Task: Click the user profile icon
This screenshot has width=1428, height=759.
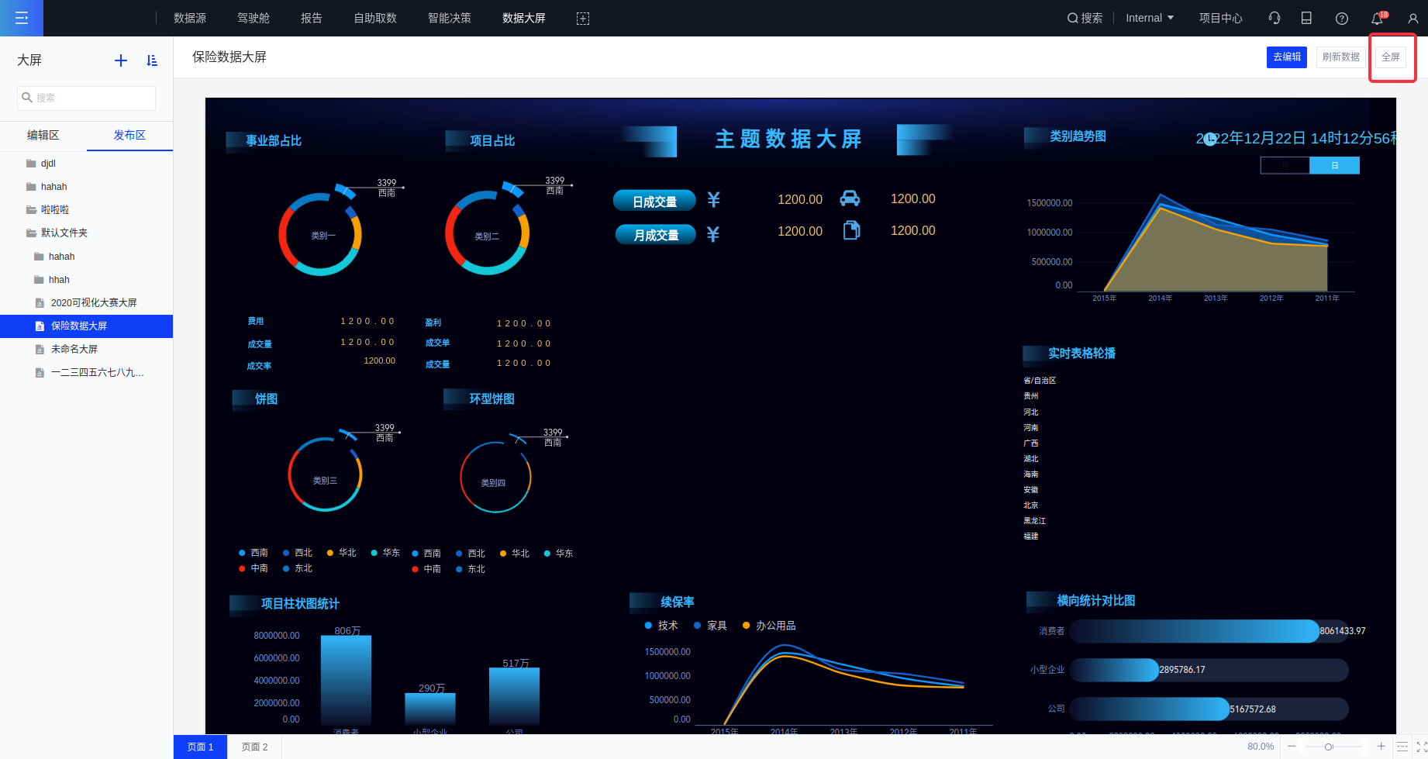Action: (1412, 18)
